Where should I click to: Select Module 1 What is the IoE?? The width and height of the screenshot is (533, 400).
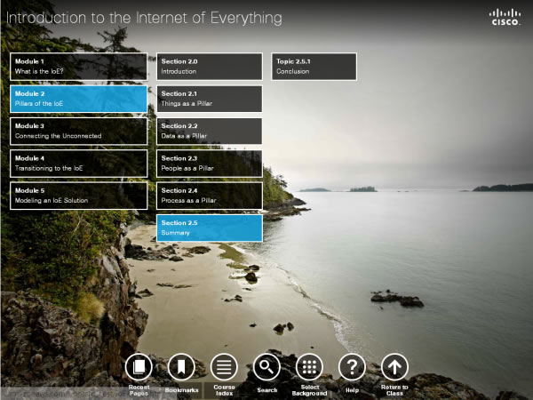click(x=78, y=66)
